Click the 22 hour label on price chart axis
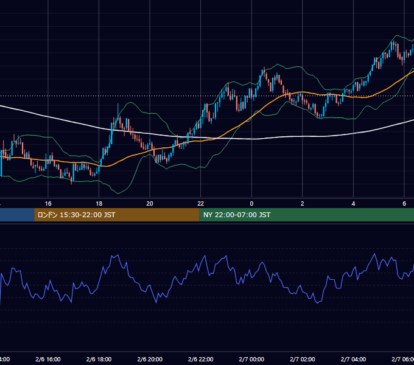This screenshot has width=414, height=365. click(x=201, y=204)
